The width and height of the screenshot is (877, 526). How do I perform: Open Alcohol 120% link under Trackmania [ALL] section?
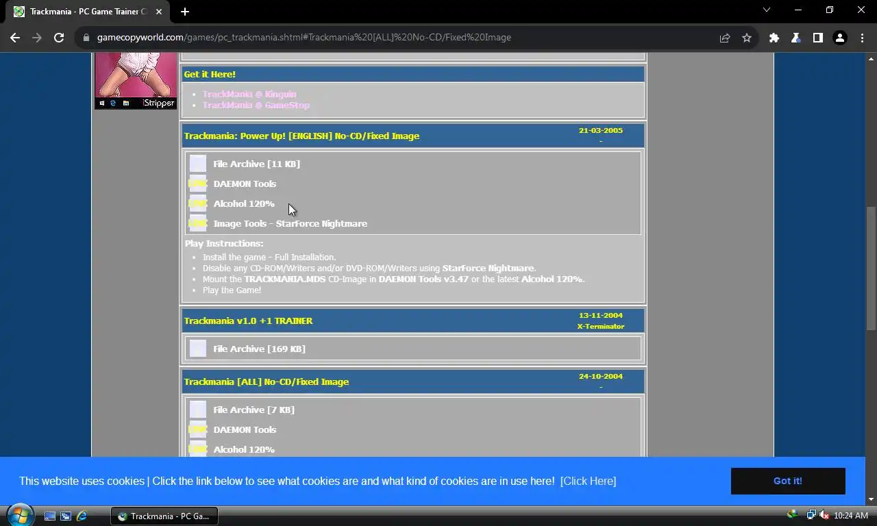click(243, 449)
